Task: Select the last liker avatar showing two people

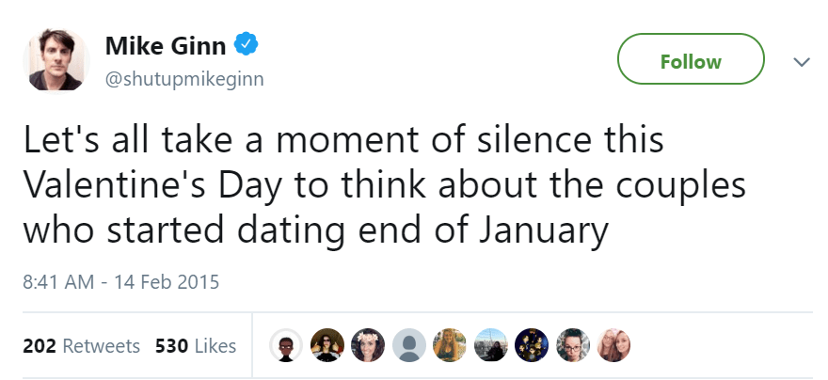Action: pos(612,346)
